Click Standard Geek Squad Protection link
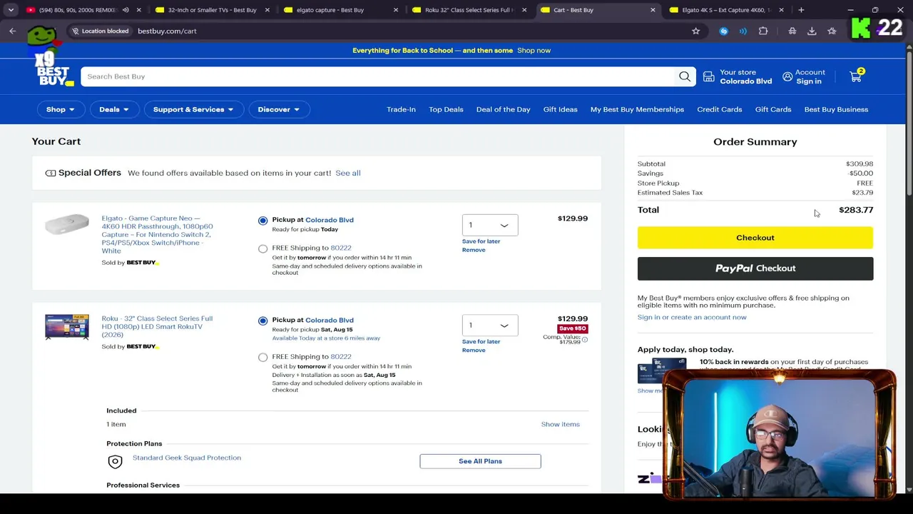 click(x=187, y=458)
